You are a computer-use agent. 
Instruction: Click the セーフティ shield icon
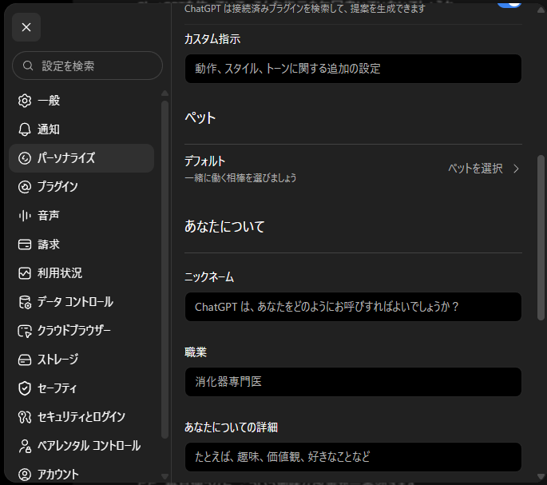tap(25, 388)
